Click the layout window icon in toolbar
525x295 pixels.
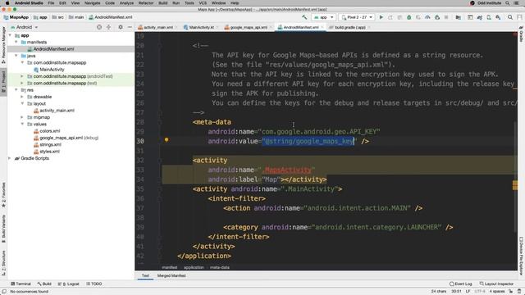470,17
